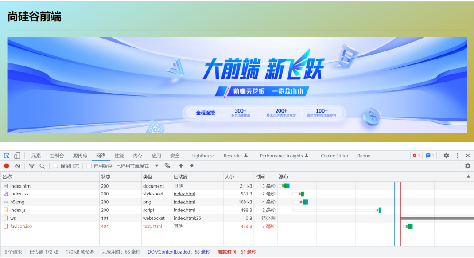Enable the 保留日志 checkbox

click(x=56, y=166)
